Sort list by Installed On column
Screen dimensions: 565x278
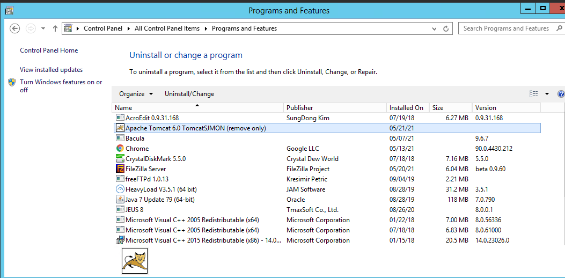tap(406, 108)
